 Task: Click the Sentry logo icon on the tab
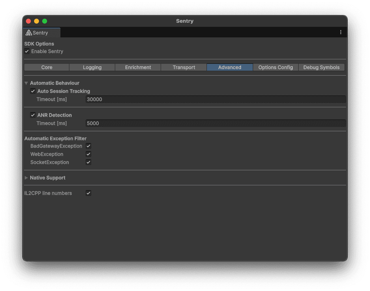(x=30, y=33)
